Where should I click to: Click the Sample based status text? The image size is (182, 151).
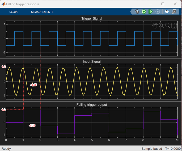click(151, 149)
